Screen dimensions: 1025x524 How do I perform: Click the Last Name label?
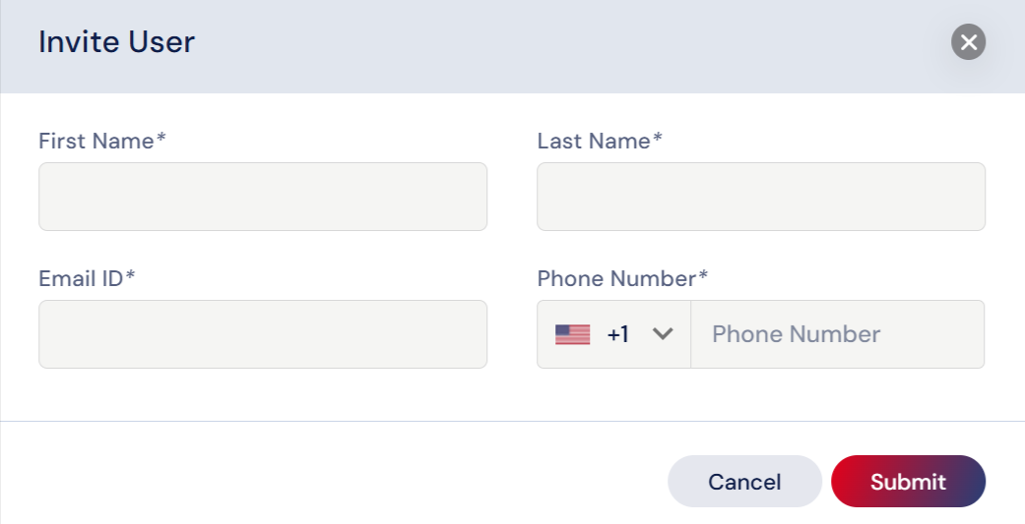(x=594, y=141)
